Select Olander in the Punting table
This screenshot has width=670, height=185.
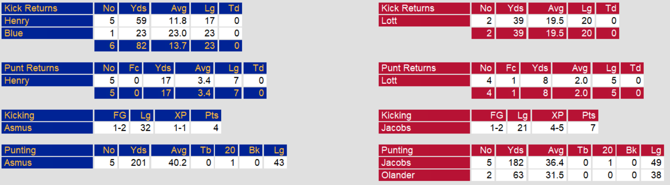pos(398,175)
